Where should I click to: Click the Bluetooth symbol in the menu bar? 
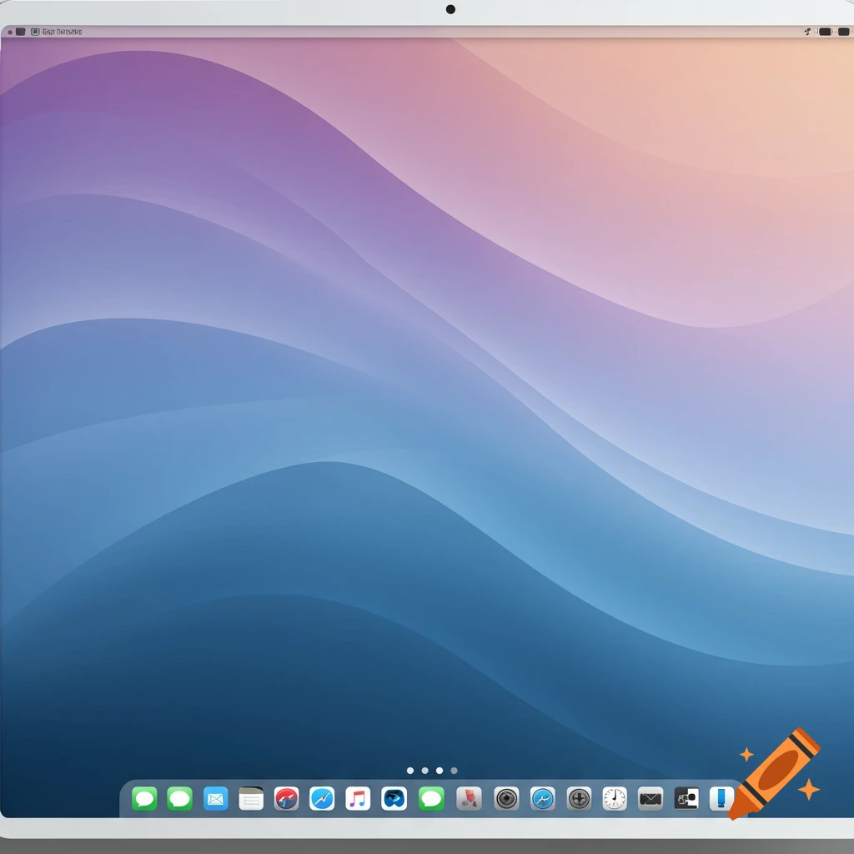807,30
